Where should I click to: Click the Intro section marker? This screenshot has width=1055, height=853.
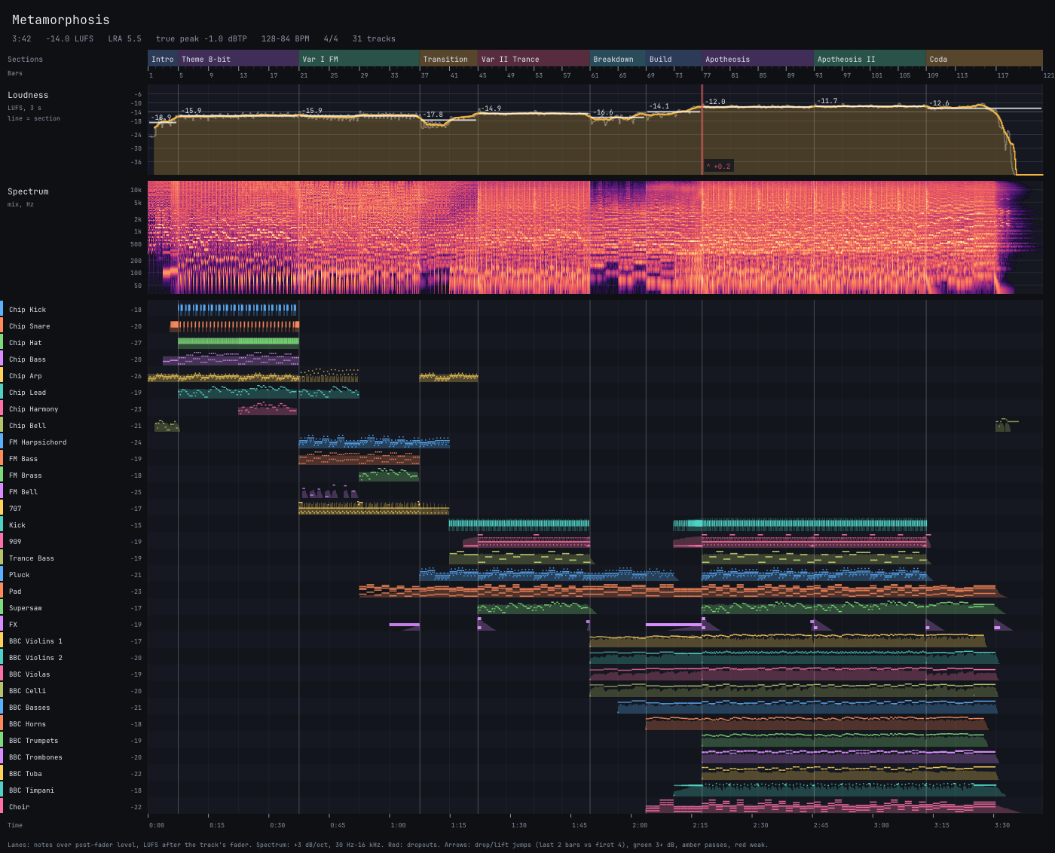(x=163, y=59)
